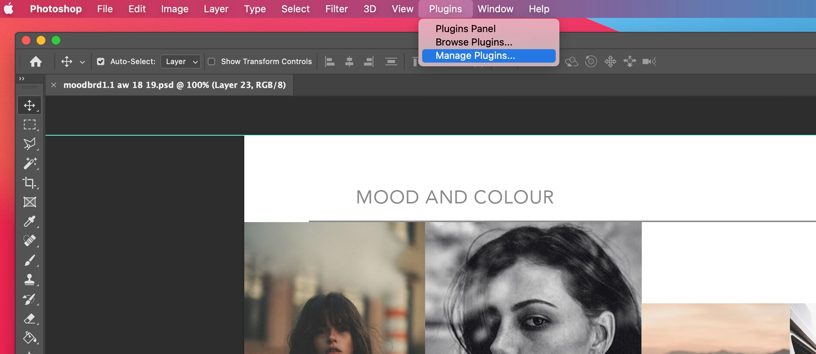The image size is (816, 354).
Task: Grab the toolbox panel gripper handle
Action: click(29, 87)
